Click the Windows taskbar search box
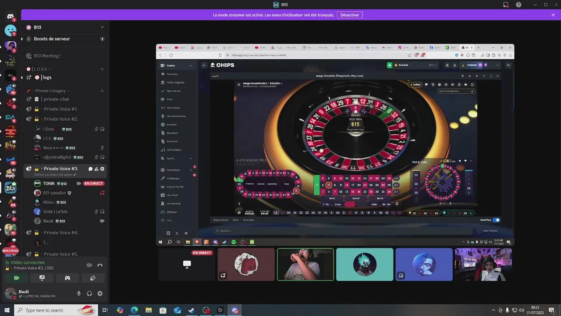 pos(55,310)
